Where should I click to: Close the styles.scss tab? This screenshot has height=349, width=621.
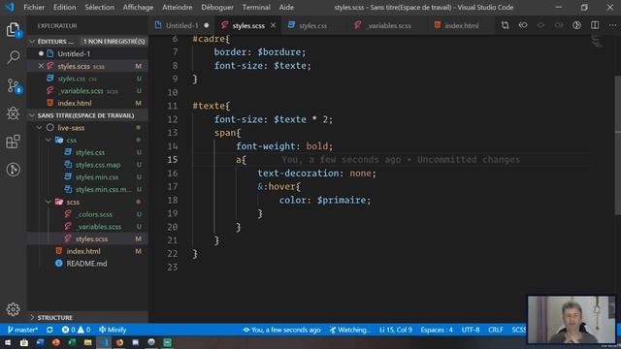[273, 25]
